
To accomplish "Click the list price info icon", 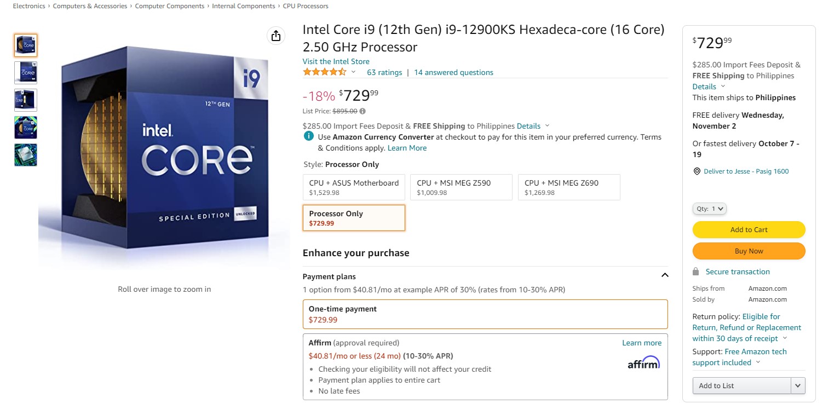I will 363,111.
